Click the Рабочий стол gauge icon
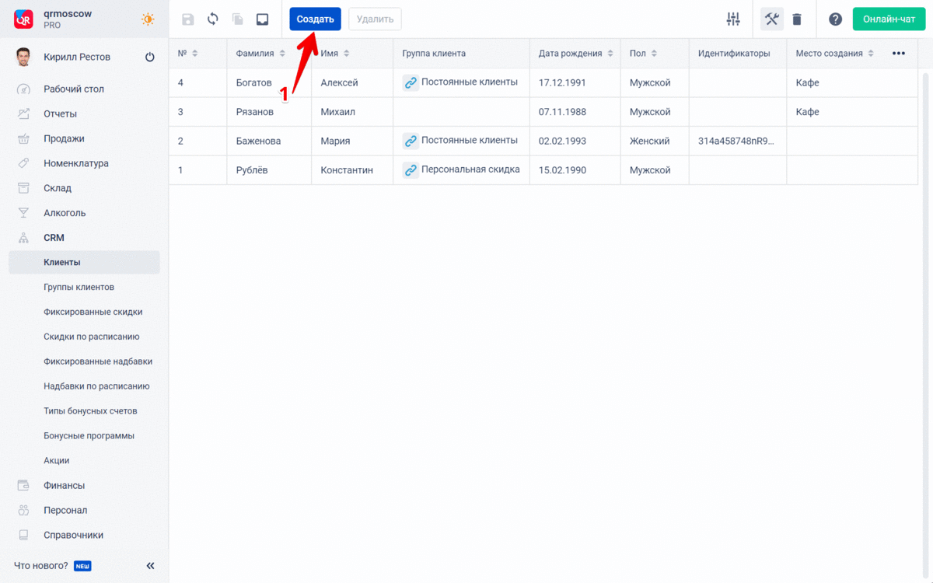 click(24, 89)
